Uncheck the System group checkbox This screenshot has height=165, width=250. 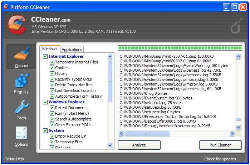tap(45, 130)
